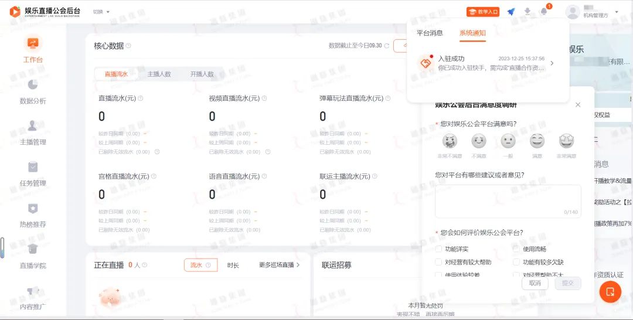Expand the account menu arrow near 机构管理方
The image size is (633, 320).
coord(617,12)
